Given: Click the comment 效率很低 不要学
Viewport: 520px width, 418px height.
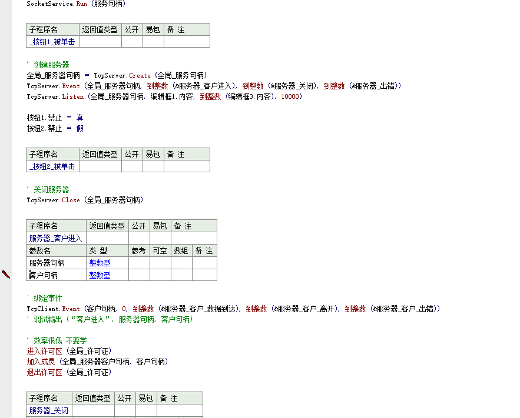Looking at the screenshot, I should tap(57, 340).
